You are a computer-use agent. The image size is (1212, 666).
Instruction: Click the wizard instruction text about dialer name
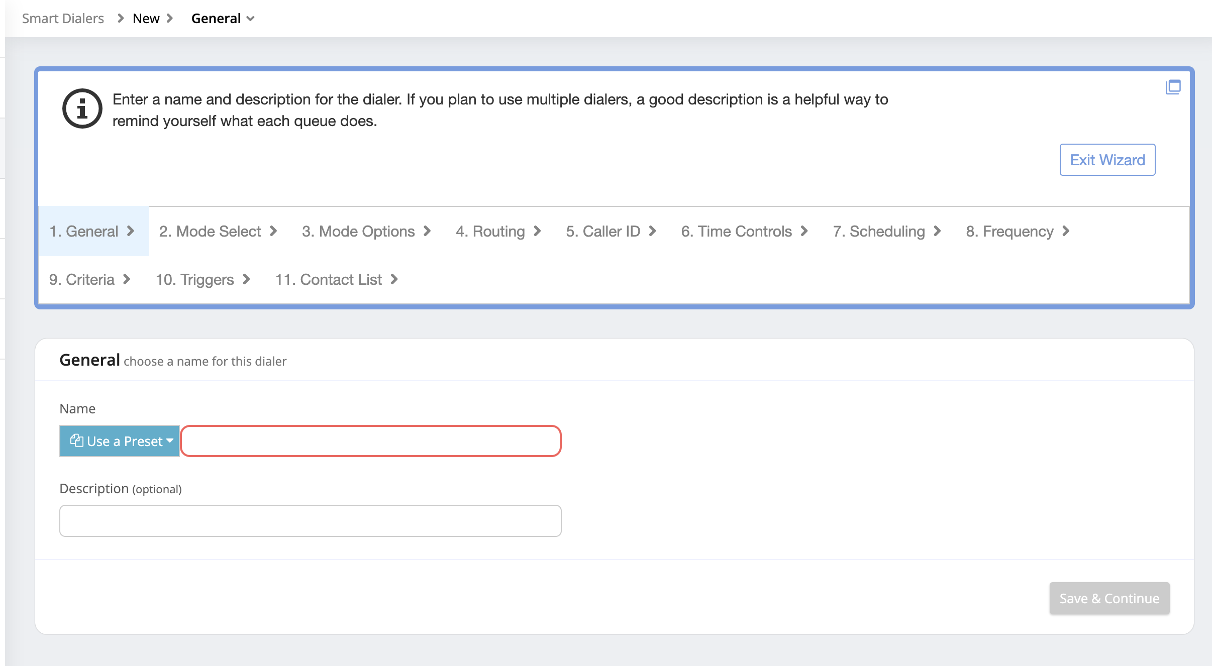coord(500,110)
